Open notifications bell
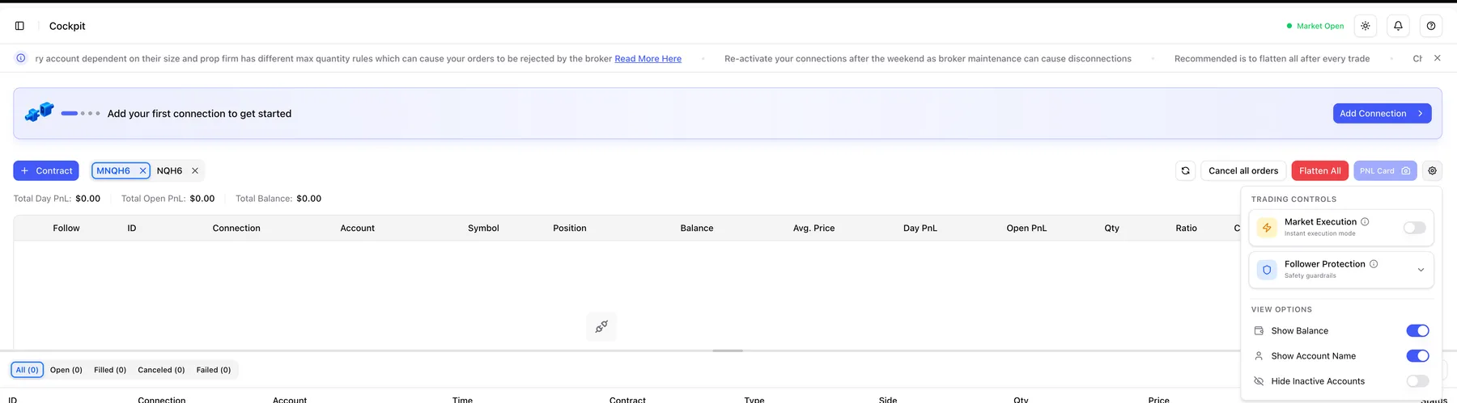Image resolution: width=1457 pixels, height=403 pixels. pos(1398,26)
